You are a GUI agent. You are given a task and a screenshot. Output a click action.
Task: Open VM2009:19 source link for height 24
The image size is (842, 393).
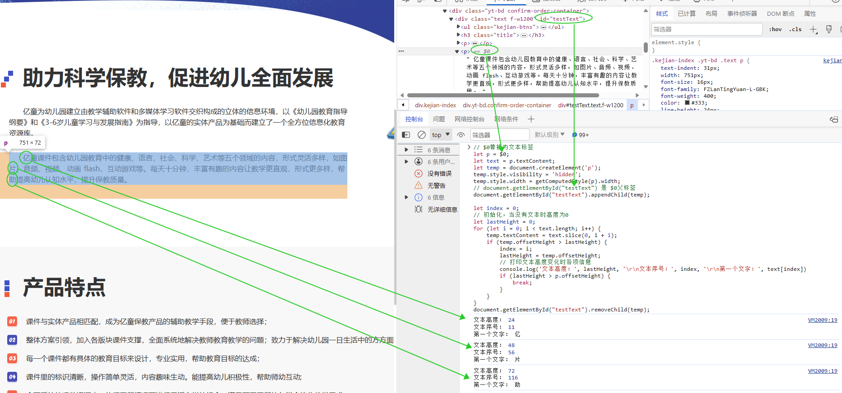click(x=822, y=320)
